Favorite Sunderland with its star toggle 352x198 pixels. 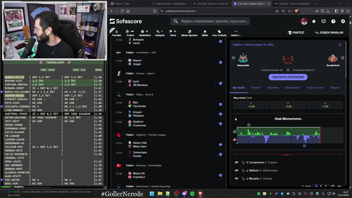coord(343,57)
